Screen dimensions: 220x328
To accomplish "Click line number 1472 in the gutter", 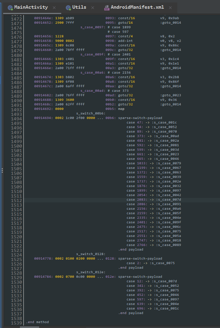I will [x=16, y=19].
